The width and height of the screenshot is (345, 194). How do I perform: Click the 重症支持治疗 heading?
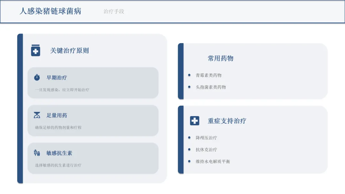click(x=227, y=121)
